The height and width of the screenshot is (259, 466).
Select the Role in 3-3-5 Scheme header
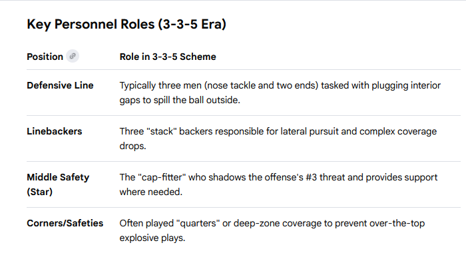click(x=168, y=57)
